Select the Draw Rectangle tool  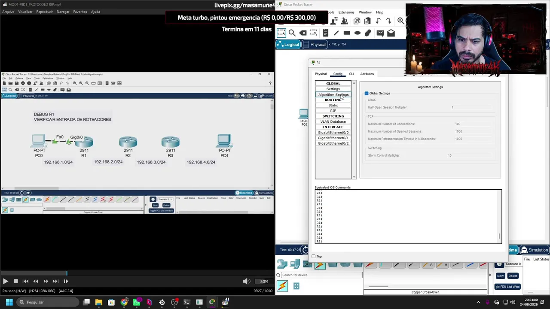tap(347, 33)
